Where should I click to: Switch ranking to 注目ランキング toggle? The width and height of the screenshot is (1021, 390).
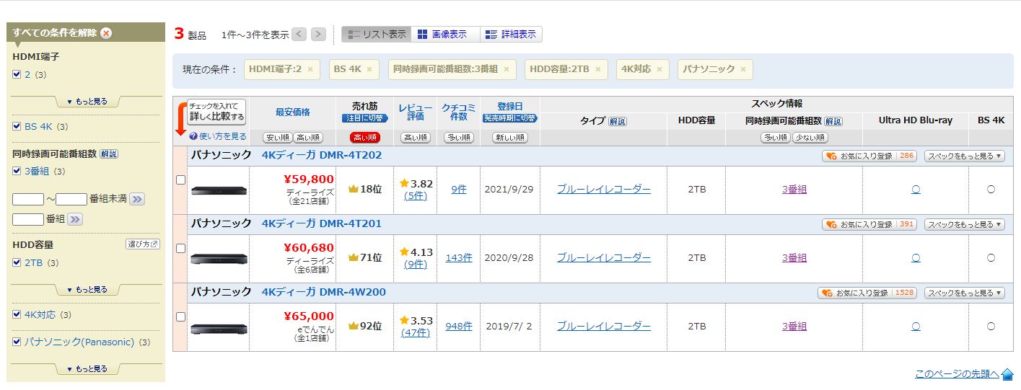click(365, 118)
